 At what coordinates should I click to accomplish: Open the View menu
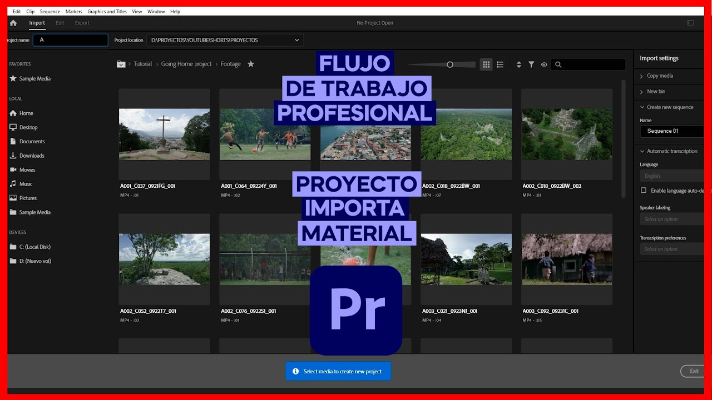pyautogui.click(x=137, y=11)
